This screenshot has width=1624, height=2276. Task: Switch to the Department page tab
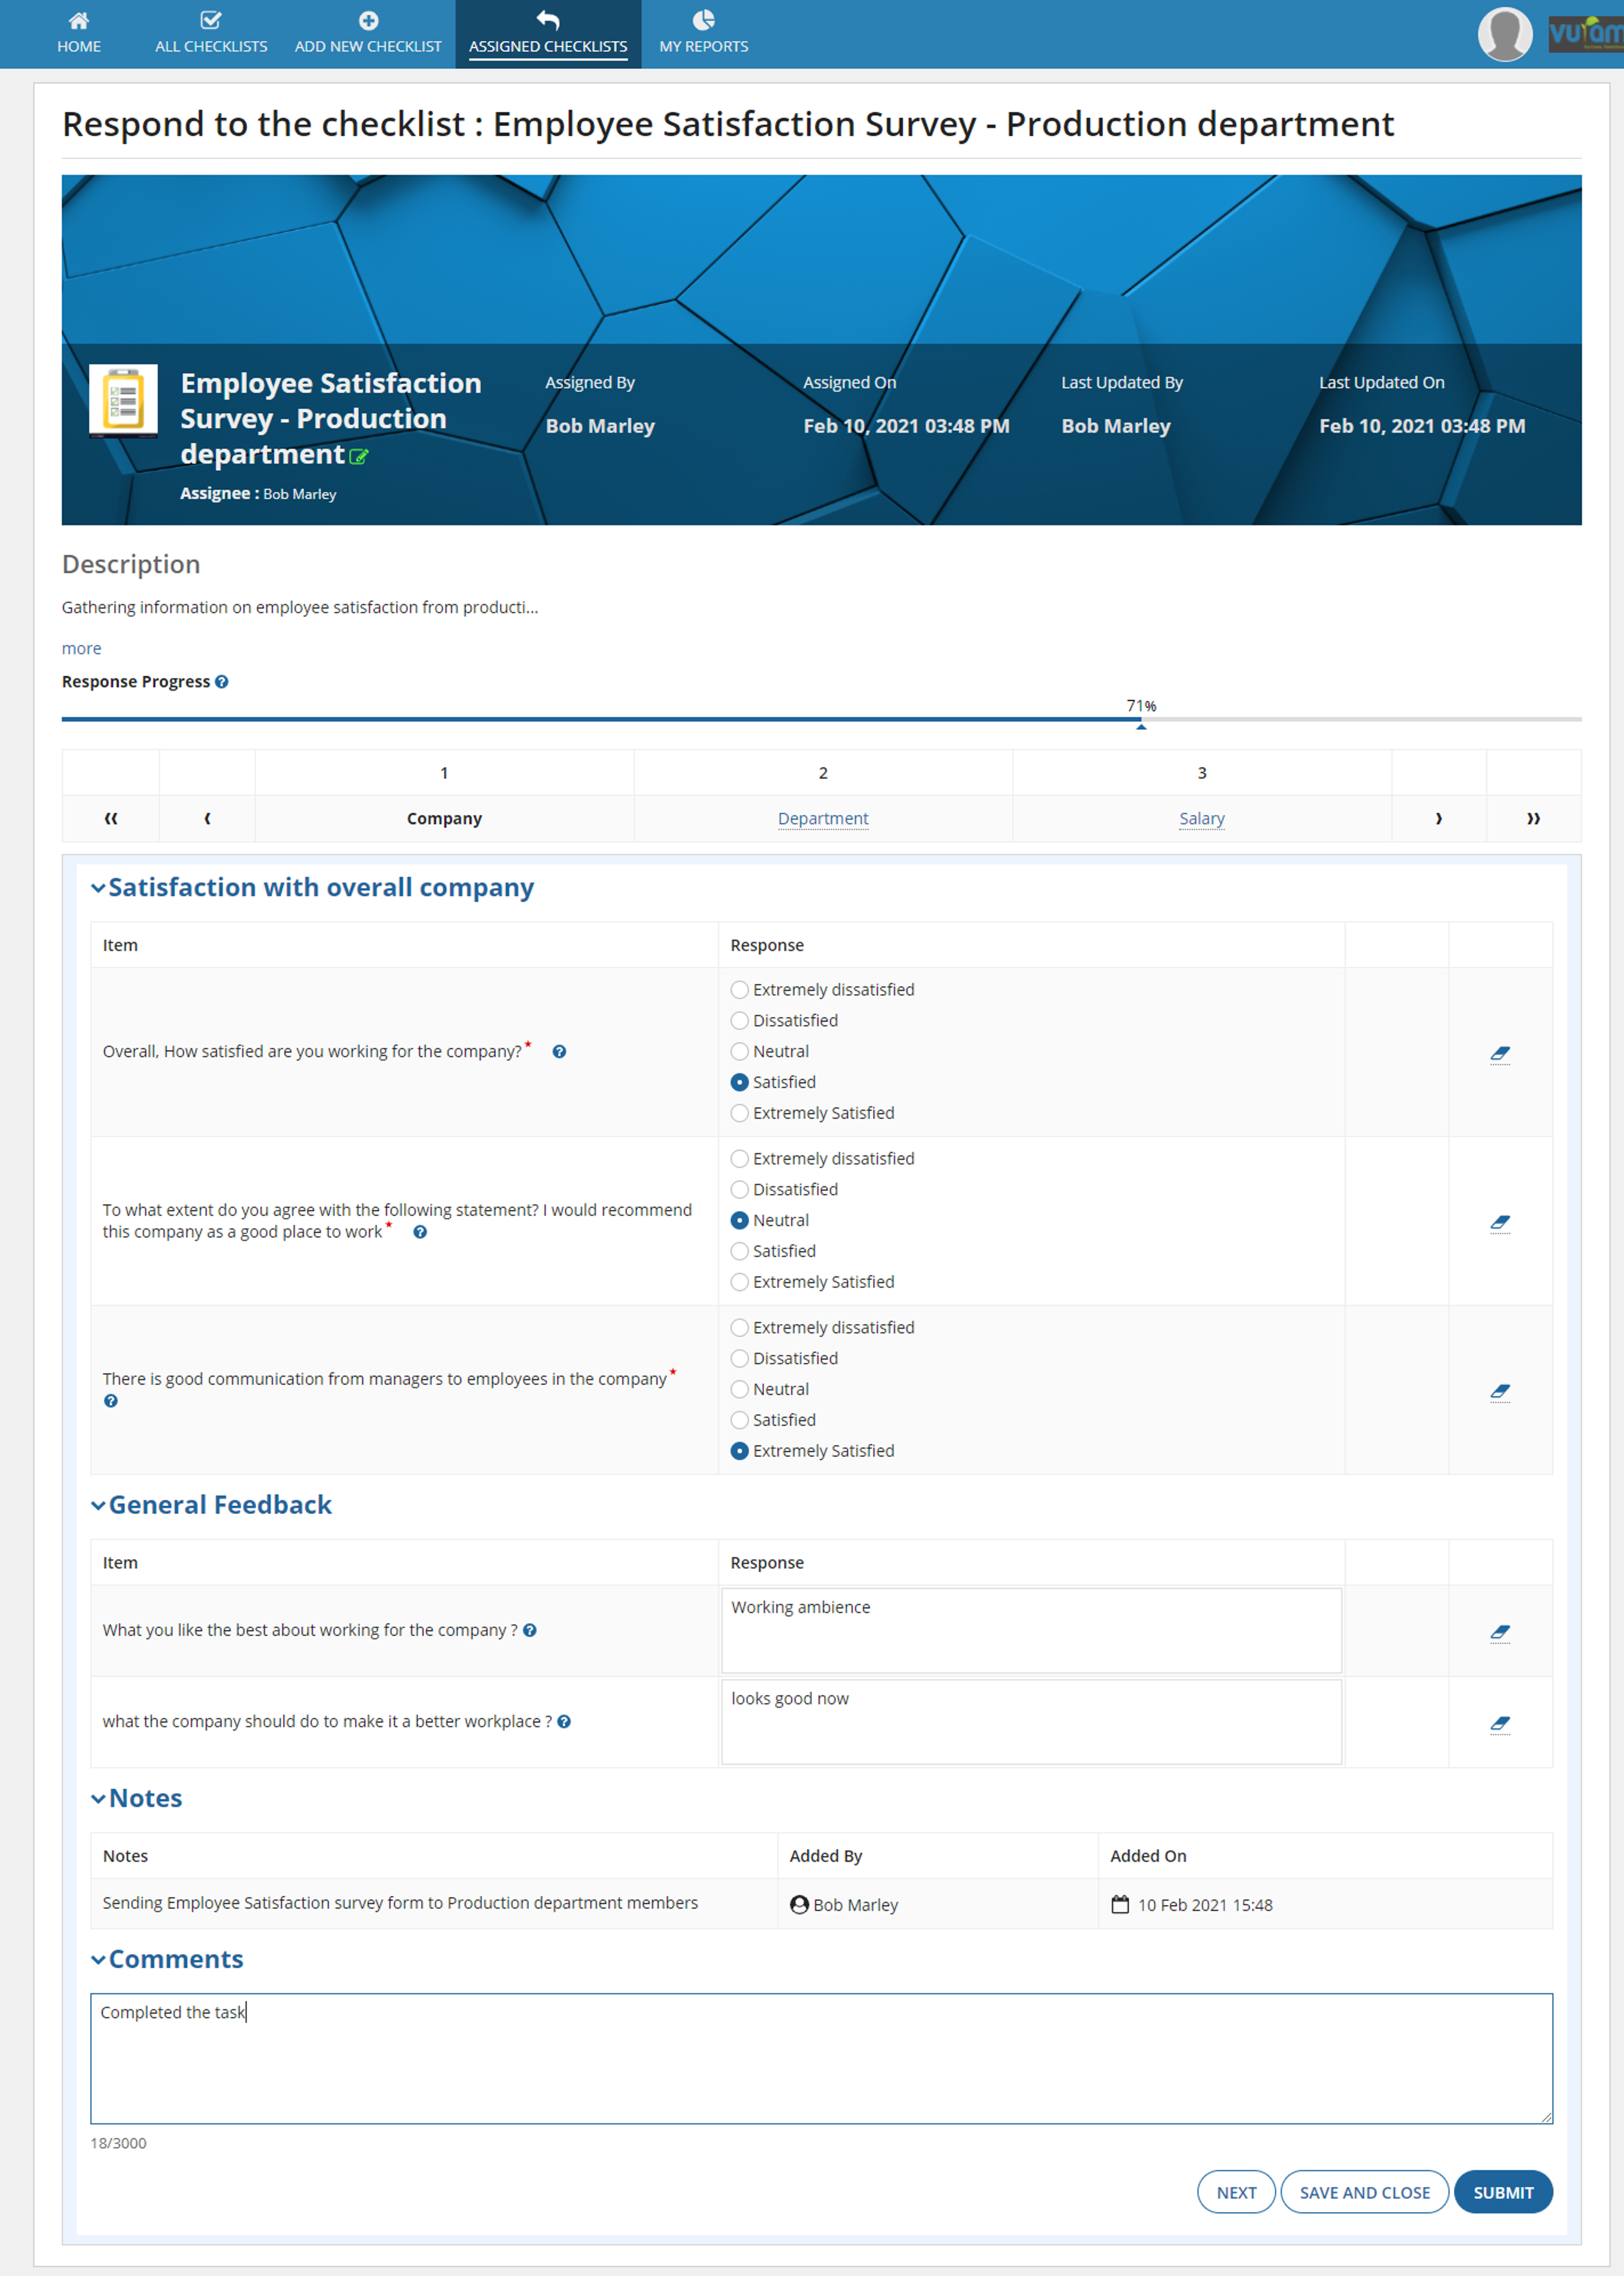(823, 819)
